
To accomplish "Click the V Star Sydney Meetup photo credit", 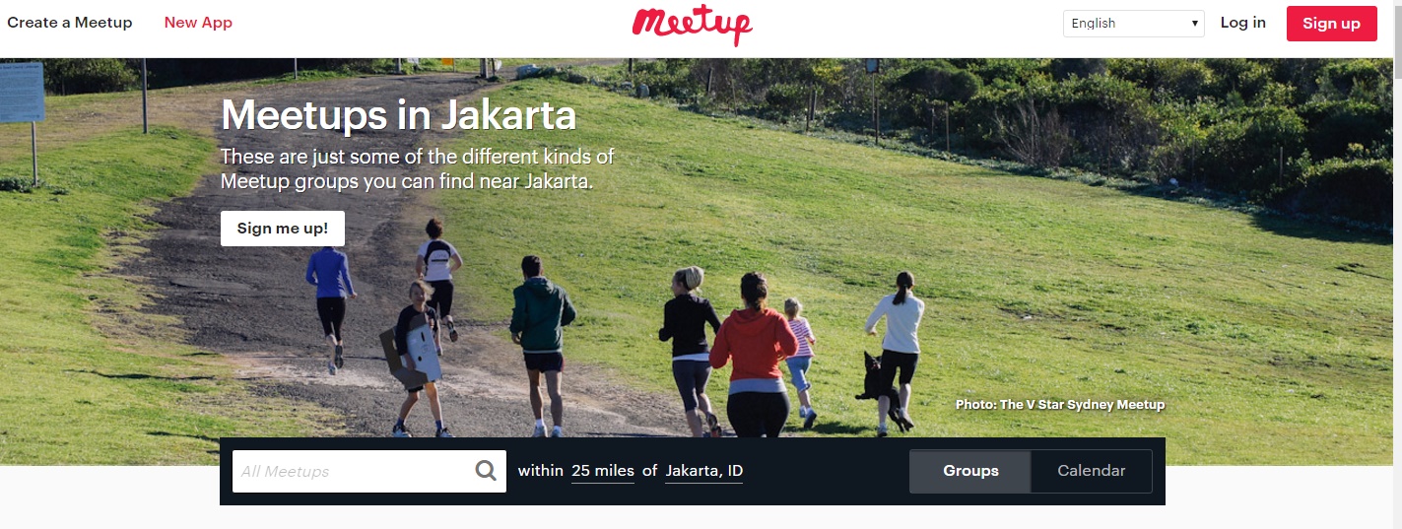I will (1060, 405).
